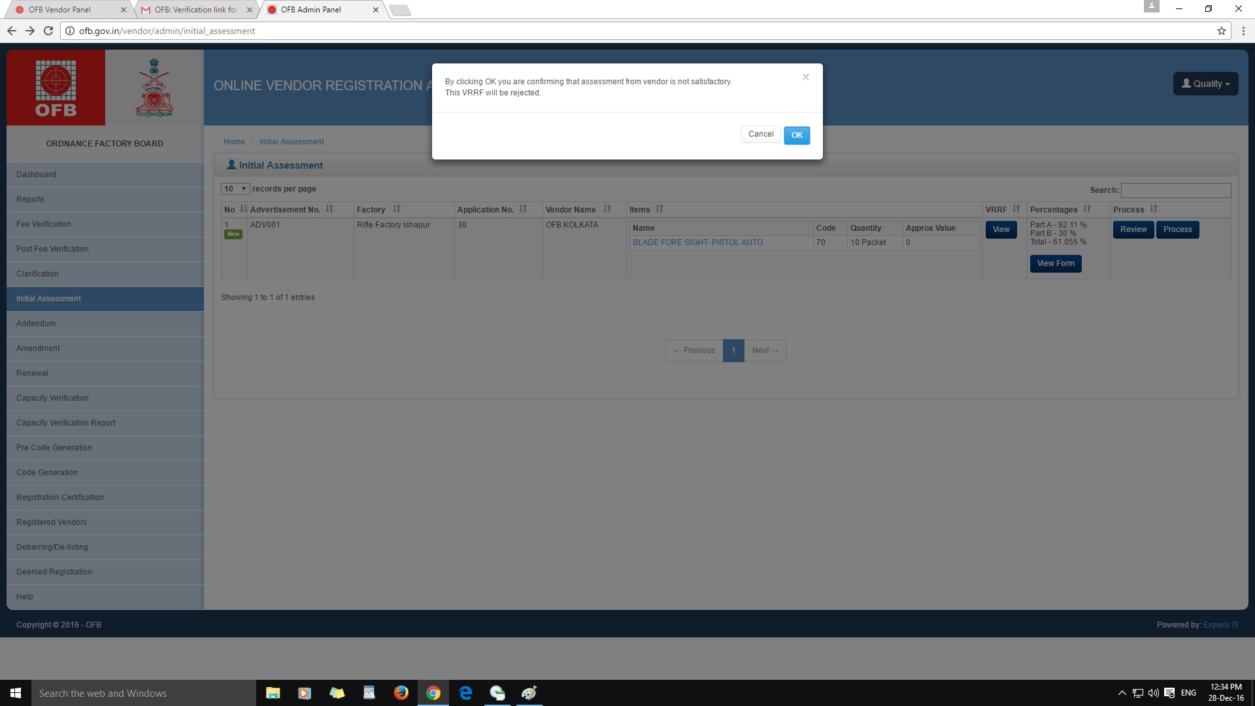Open Firefox from the taskbar

tap(401, 693)
